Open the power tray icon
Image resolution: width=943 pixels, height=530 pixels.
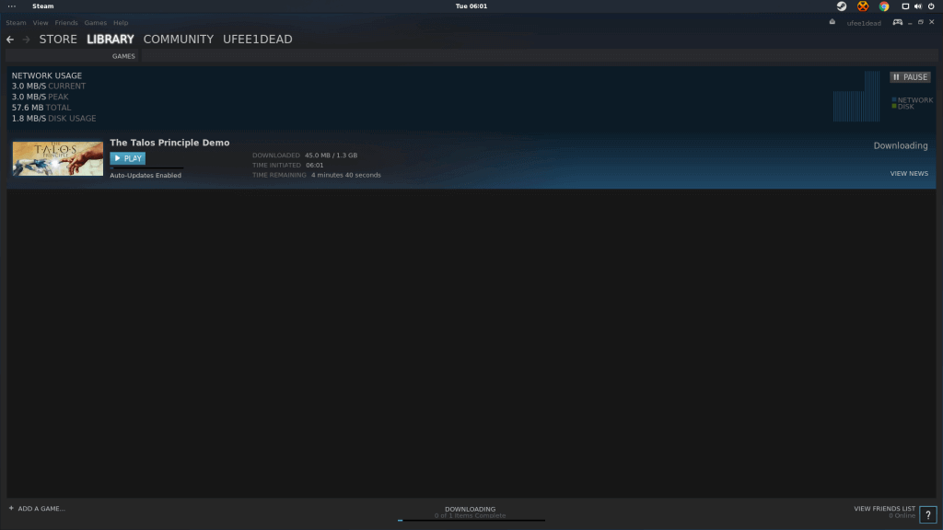(x=931, y=6)
